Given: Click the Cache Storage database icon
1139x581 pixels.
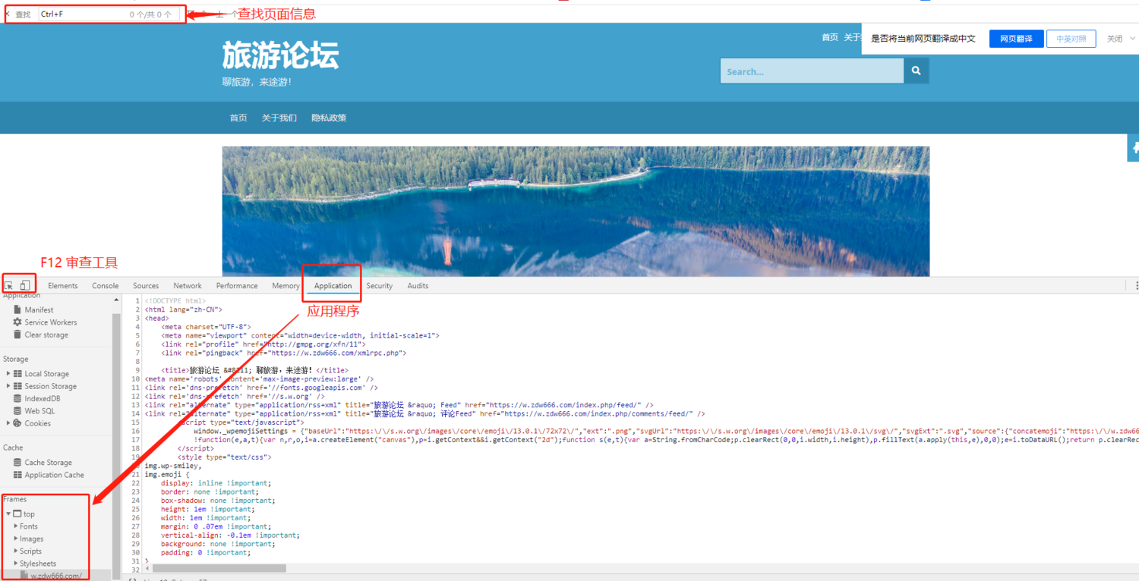Looking at the screenshot, I should (x=17, y=462).
